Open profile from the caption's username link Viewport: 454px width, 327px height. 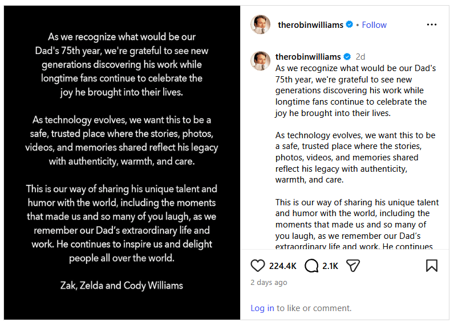pyautogui.click(x=308, y=57)
